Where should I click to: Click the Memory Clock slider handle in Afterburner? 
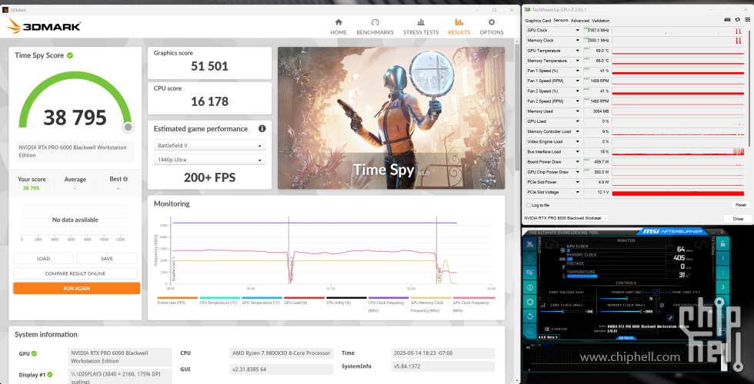640,312
